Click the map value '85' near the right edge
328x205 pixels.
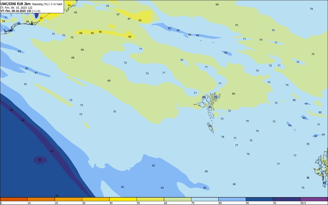[x=324, y=183]
